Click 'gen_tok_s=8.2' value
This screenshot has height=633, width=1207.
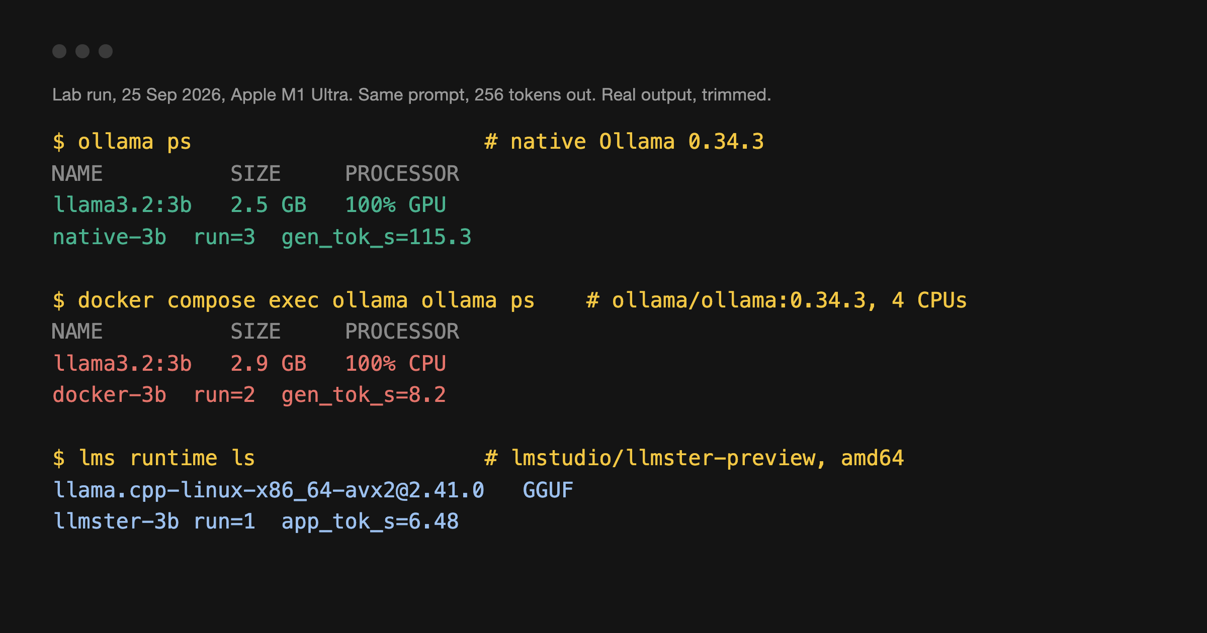pos(364,396)
